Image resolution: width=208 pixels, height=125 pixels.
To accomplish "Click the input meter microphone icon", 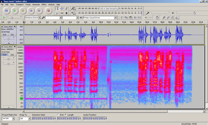I will [72, 8].
